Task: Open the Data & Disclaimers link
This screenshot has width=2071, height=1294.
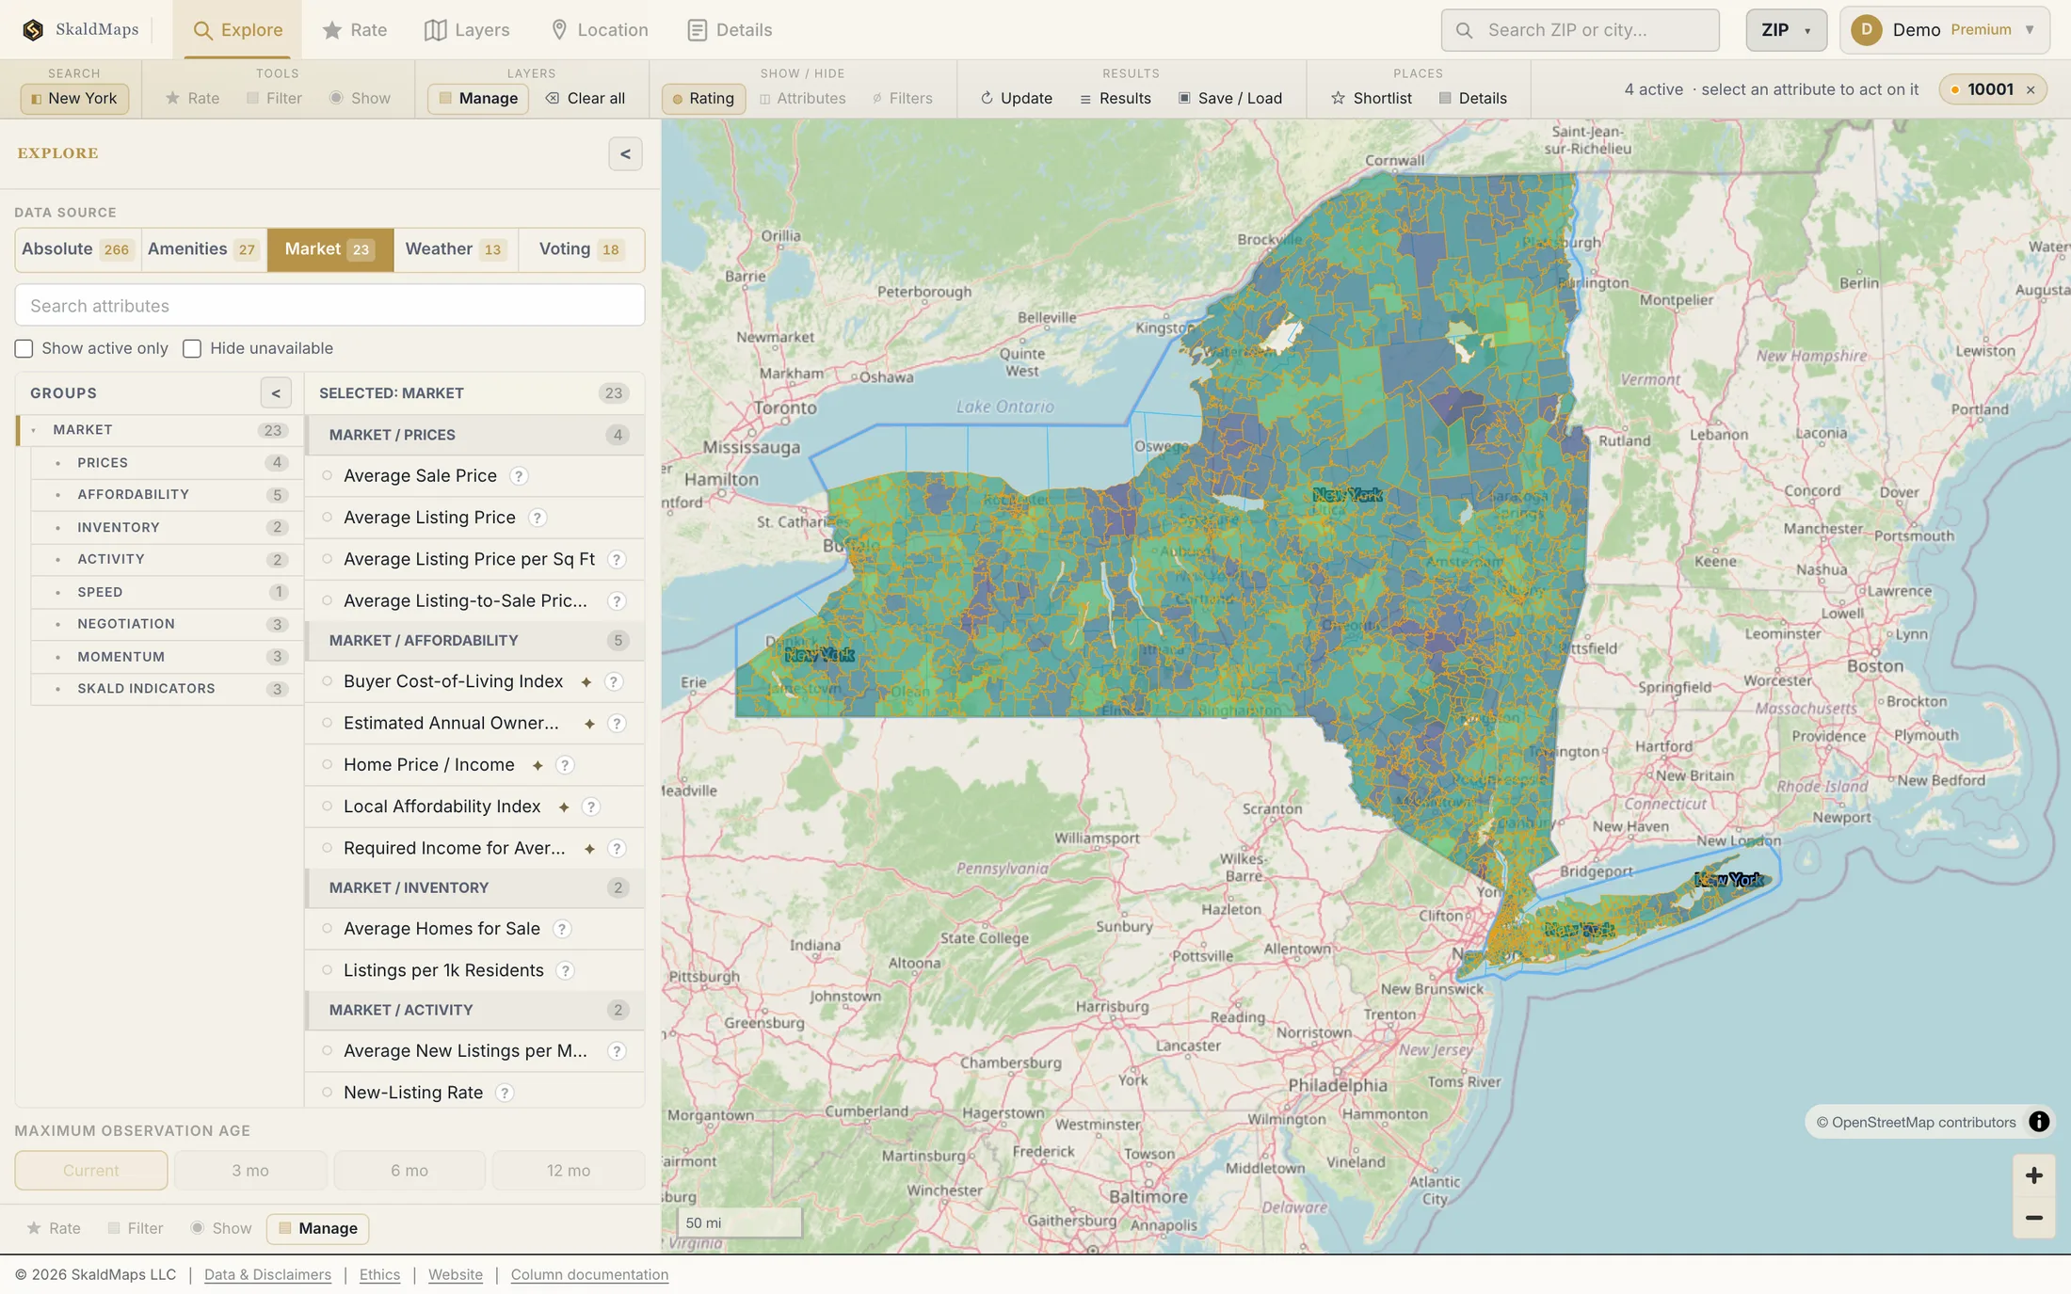Action: click(x=267, y=1275)
